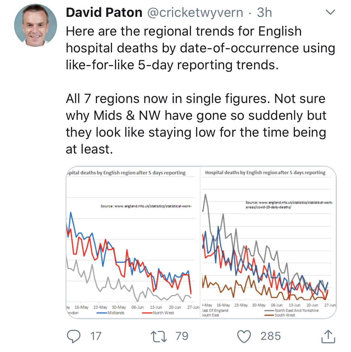Screen dimensions: 351x352
Task: Expand the tweet options chevron menu
Action: (x=330, y=12)
